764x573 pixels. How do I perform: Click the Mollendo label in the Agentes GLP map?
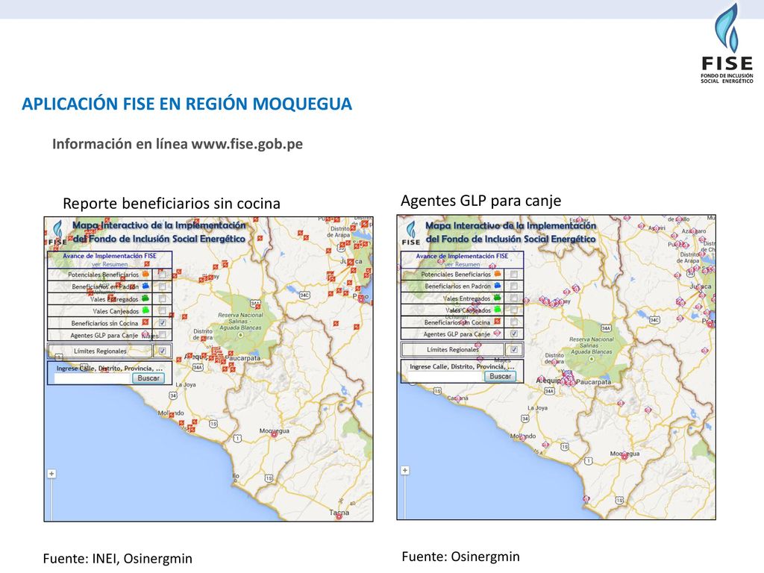tap(523, 436)
